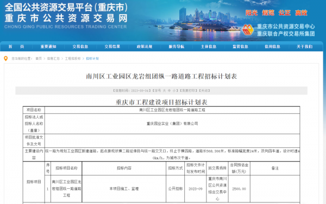Click the 重庆联合产权交易所集团 header text
Image resolution: width=326 pixels, height=204 pixels.
[x=286, y=34]
